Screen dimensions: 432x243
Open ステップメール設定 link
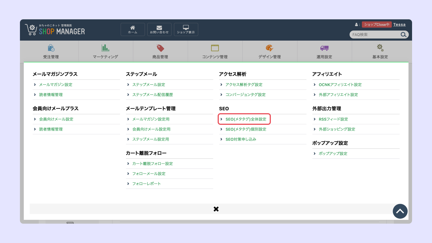[x=149, y=84]
